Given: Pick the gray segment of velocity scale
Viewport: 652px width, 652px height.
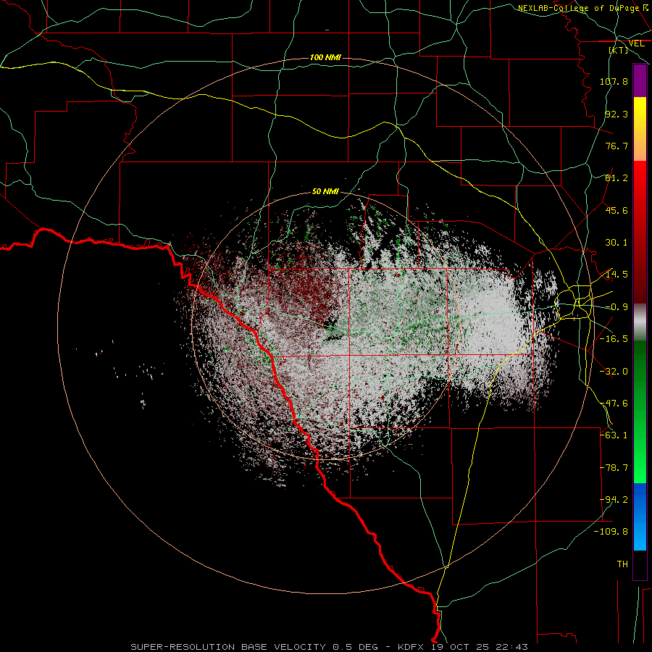Looking at the screenshot, I should [x=640, y=322].
